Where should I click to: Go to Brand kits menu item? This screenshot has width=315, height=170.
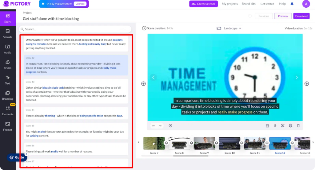point(248,4)
